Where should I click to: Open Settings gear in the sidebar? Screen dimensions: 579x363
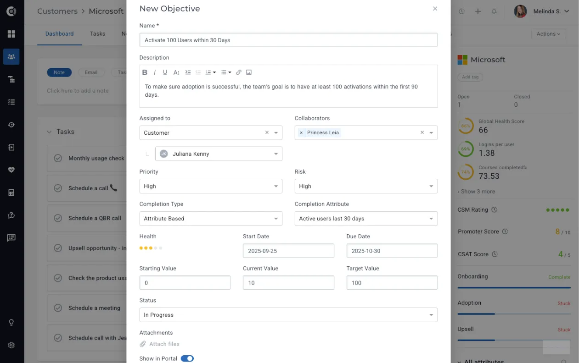coord(11,345)
